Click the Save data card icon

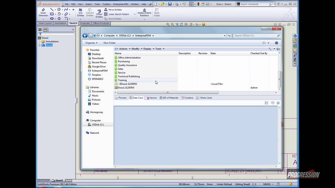click(266, 103)
